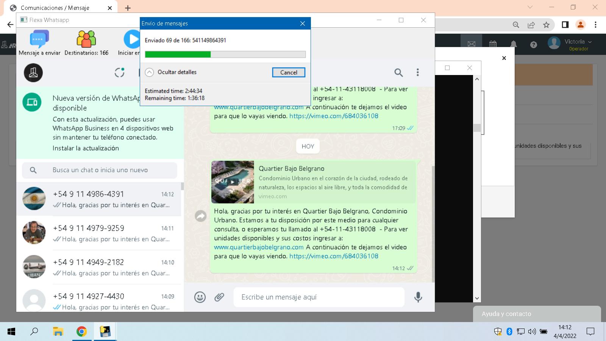Open the tab search chevron in Chrome
The width and height of the screenshot is (606, 341).
[530, 7]
